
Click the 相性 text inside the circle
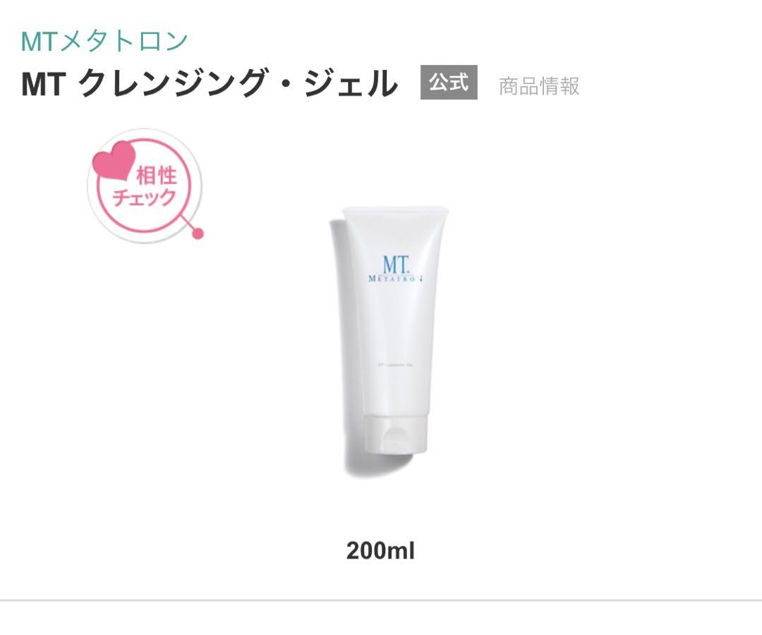[x=157, y=176]
